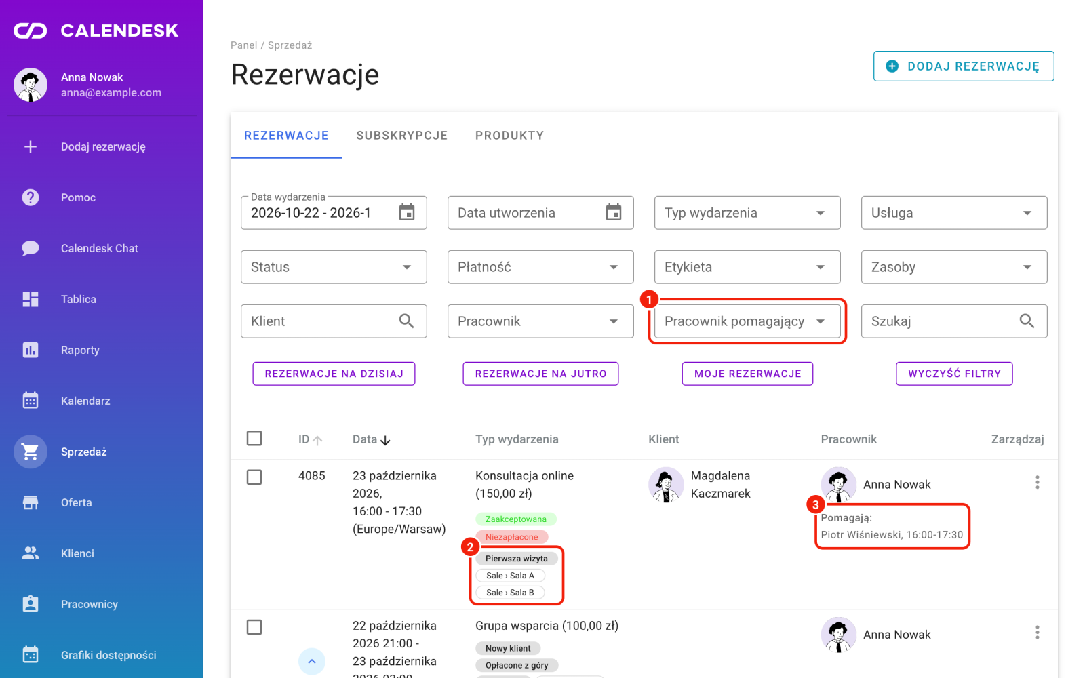Expand the Typ wydarzenia dropdown

coord(747,213)
